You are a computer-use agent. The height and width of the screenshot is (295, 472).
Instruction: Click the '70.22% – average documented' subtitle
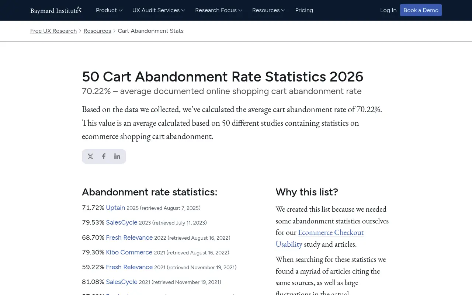click(x=222, y=91)
